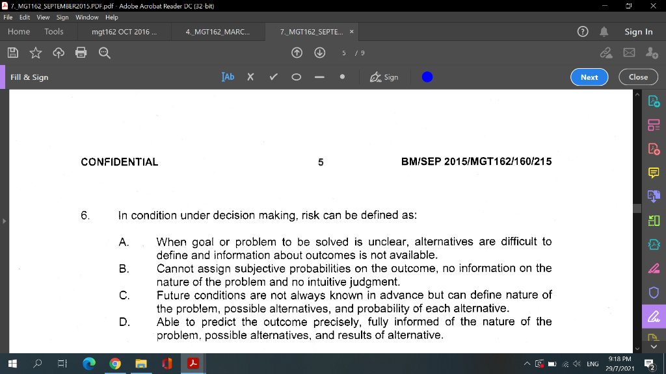This screenshot has height=374, width=666.
Task: Open the View menu
Action: tap(43, 18)
